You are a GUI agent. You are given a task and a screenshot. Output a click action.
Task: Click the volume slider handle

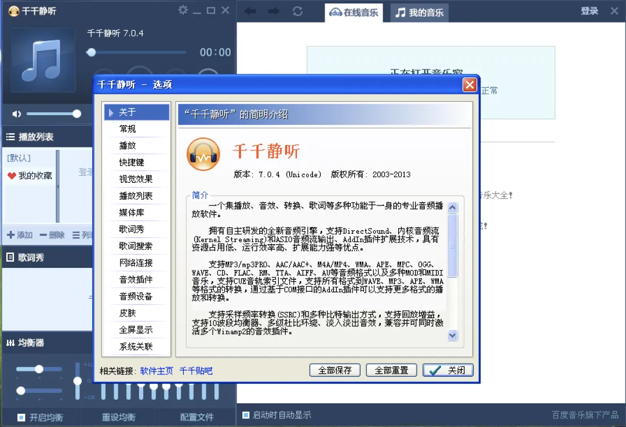tap(77, 114)
